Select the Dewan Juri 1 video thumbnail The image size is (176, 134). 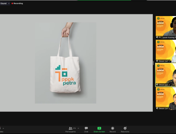(x=166, y=51)
